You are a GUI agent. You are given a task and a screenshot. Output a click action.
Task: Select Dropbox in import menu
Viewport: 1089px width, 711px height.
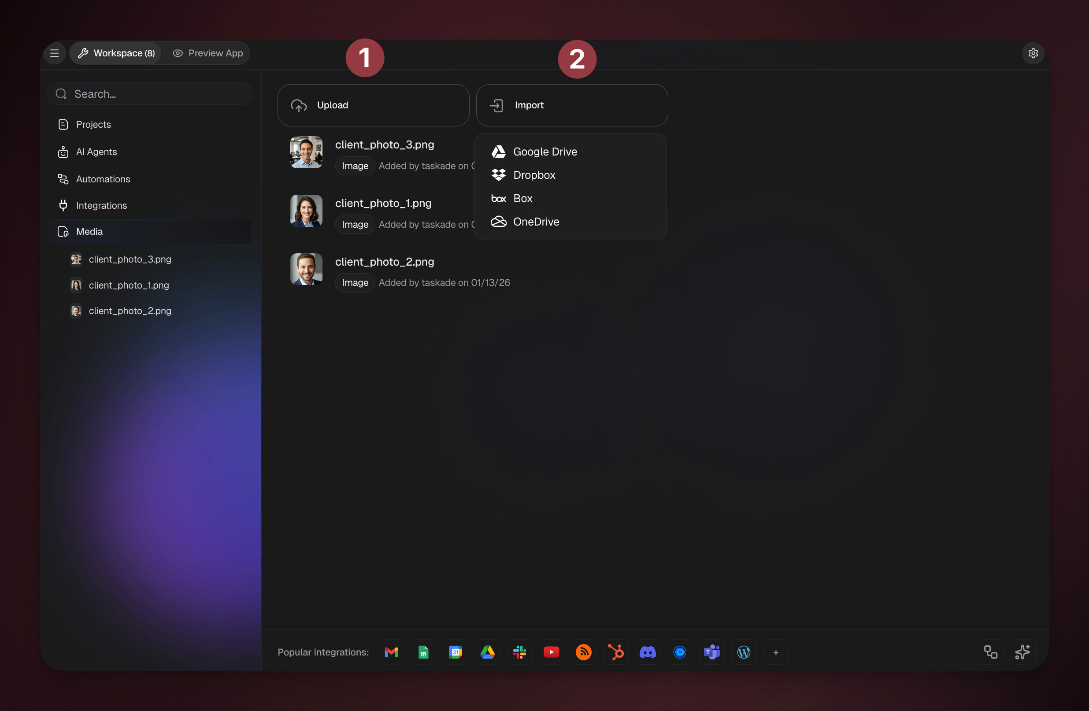tap(533, 175)
